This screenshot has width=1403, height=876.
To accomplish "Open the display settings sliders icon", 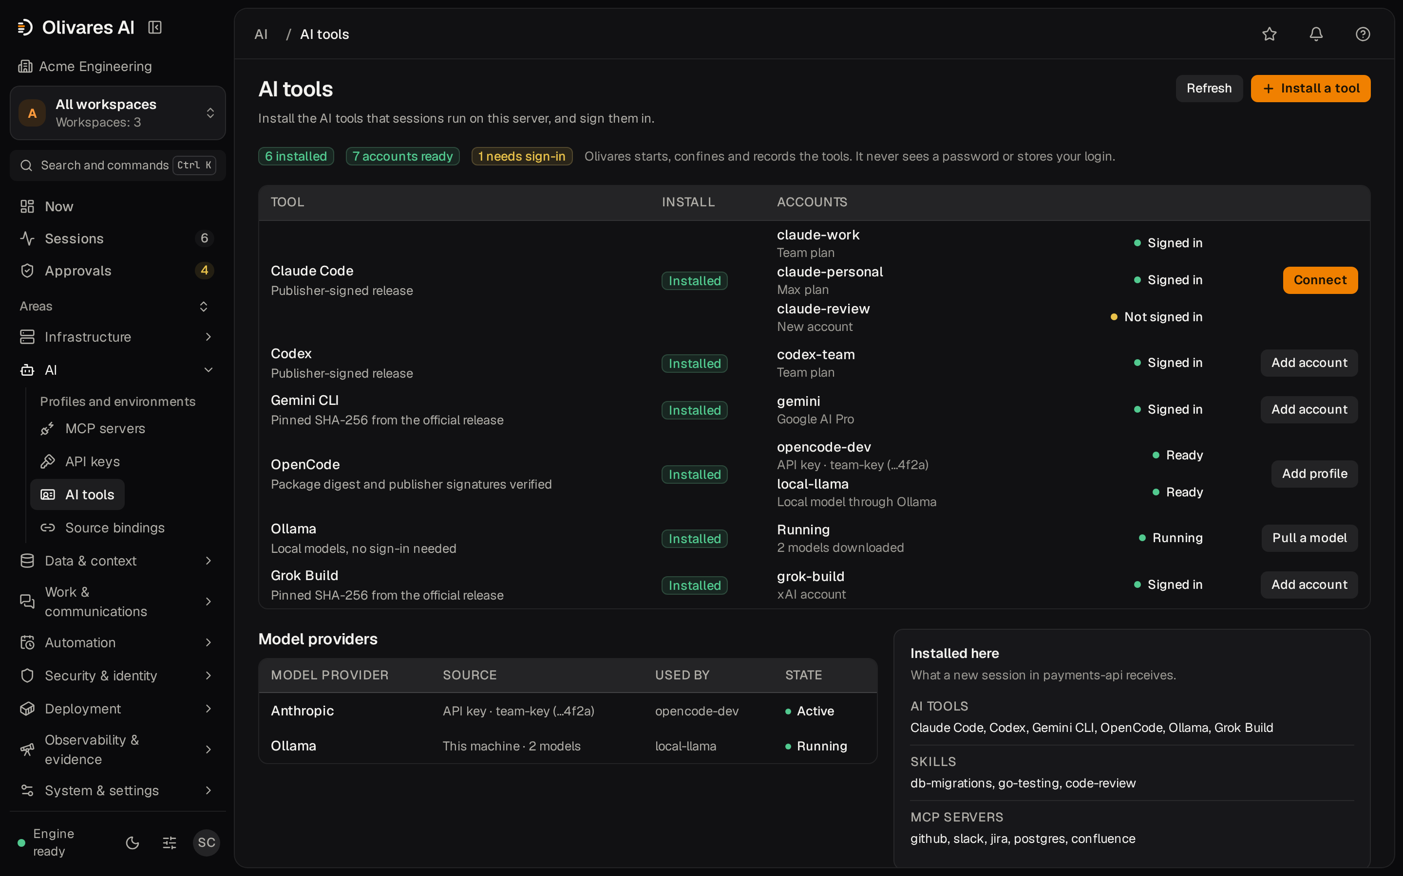I will coord(170,842).
